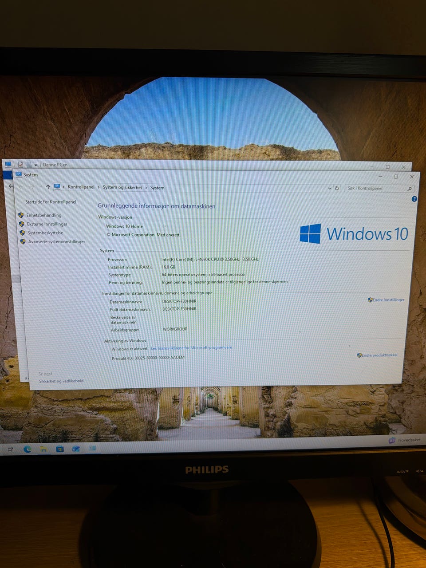Open Sikkerhet og vedlikehold link
Image resolution: width=426 pixels, height=568 pixels.
click(61, 381)
